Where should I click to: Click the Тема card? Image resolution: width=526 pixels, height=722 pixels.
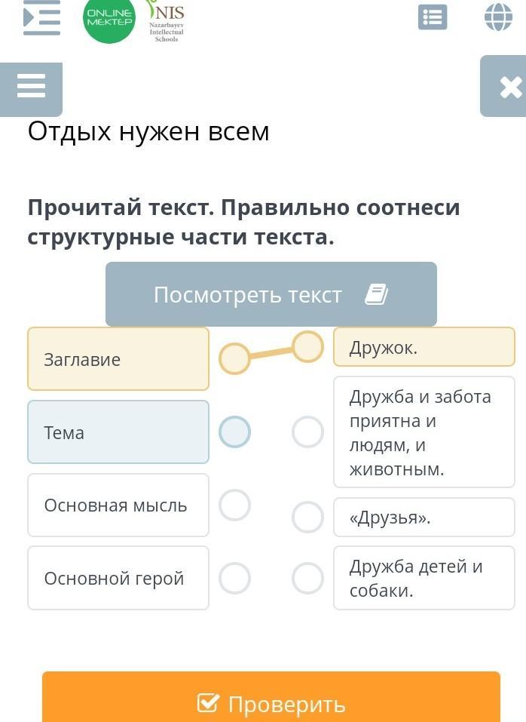[118, 432]
